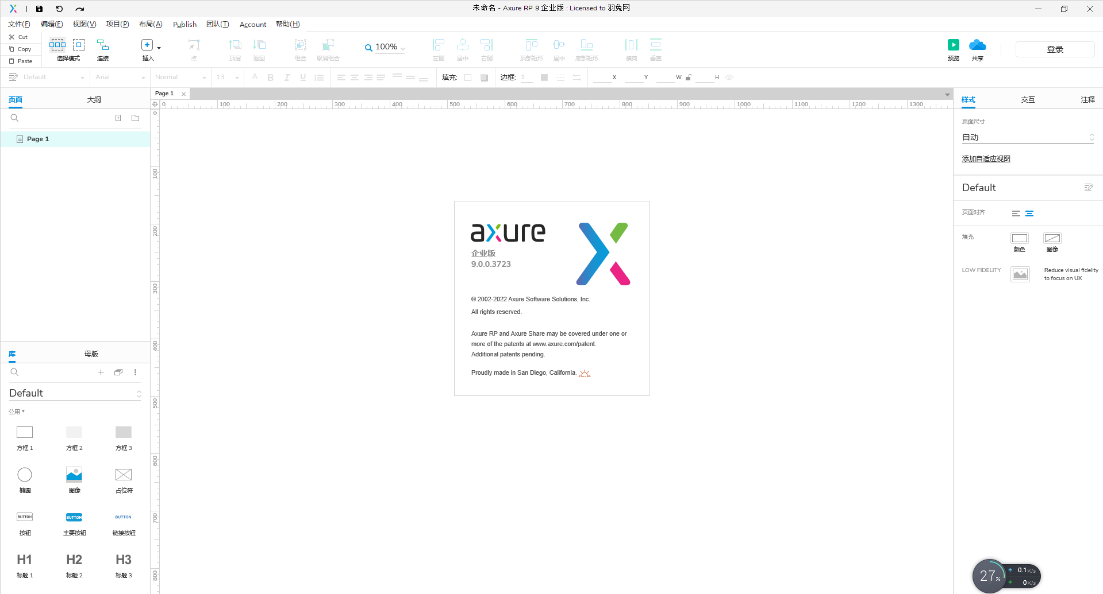1103x594 pixels.
Task: Toggle bold text formatting
Action: point(270,77)
